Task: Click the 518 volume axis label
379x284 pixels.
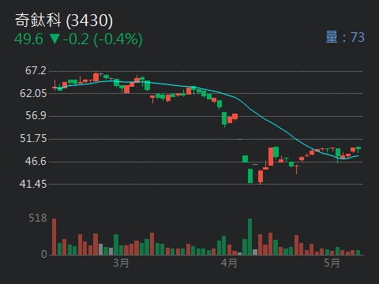Action: point(38,218)
